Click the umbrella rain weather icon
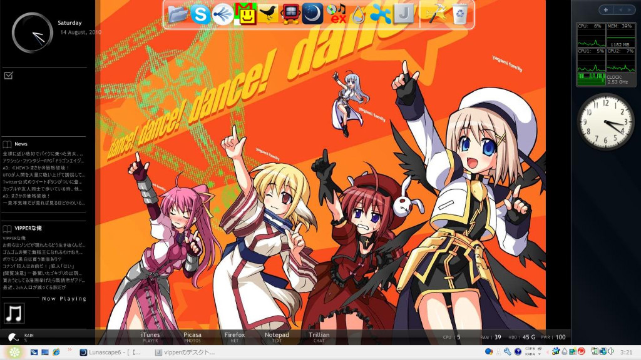The image size is (641, 360). (14, 337)
